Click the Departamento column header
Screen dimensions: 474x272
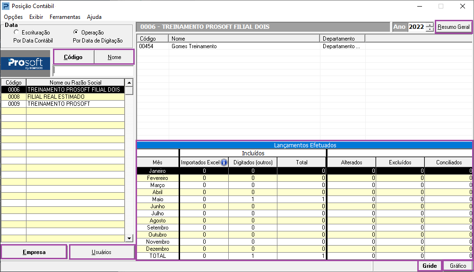point(343,38)
